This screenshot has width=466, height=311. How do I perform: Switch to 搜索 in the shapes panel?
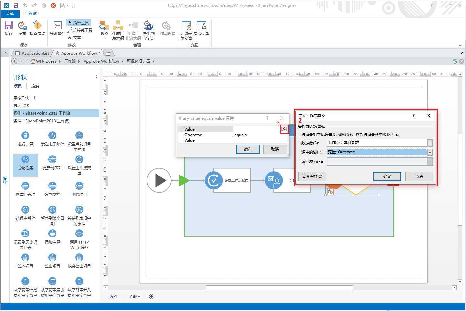(35, 86)
